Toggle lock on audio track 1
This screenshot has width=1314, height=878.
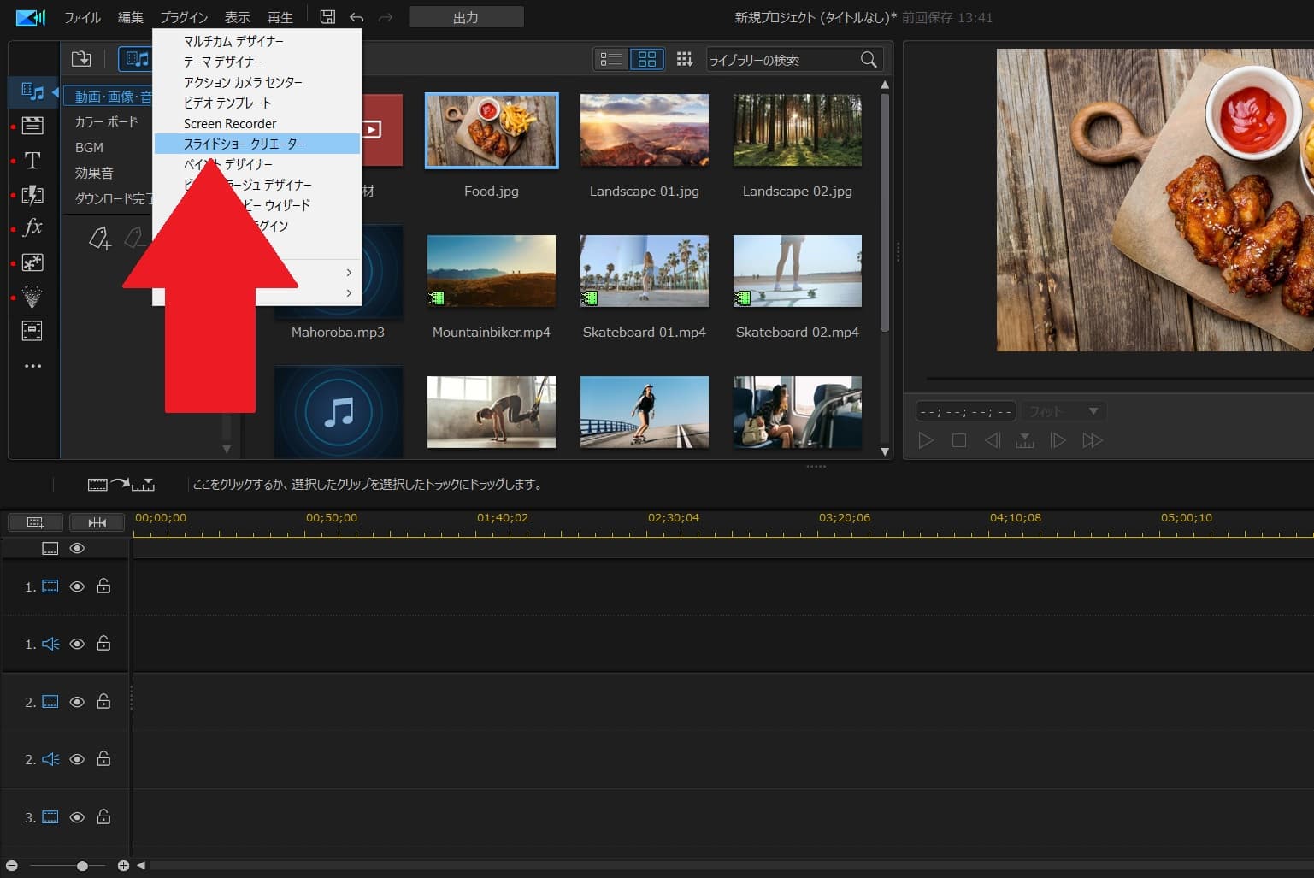pyautogui.click(x=103, y=644)
